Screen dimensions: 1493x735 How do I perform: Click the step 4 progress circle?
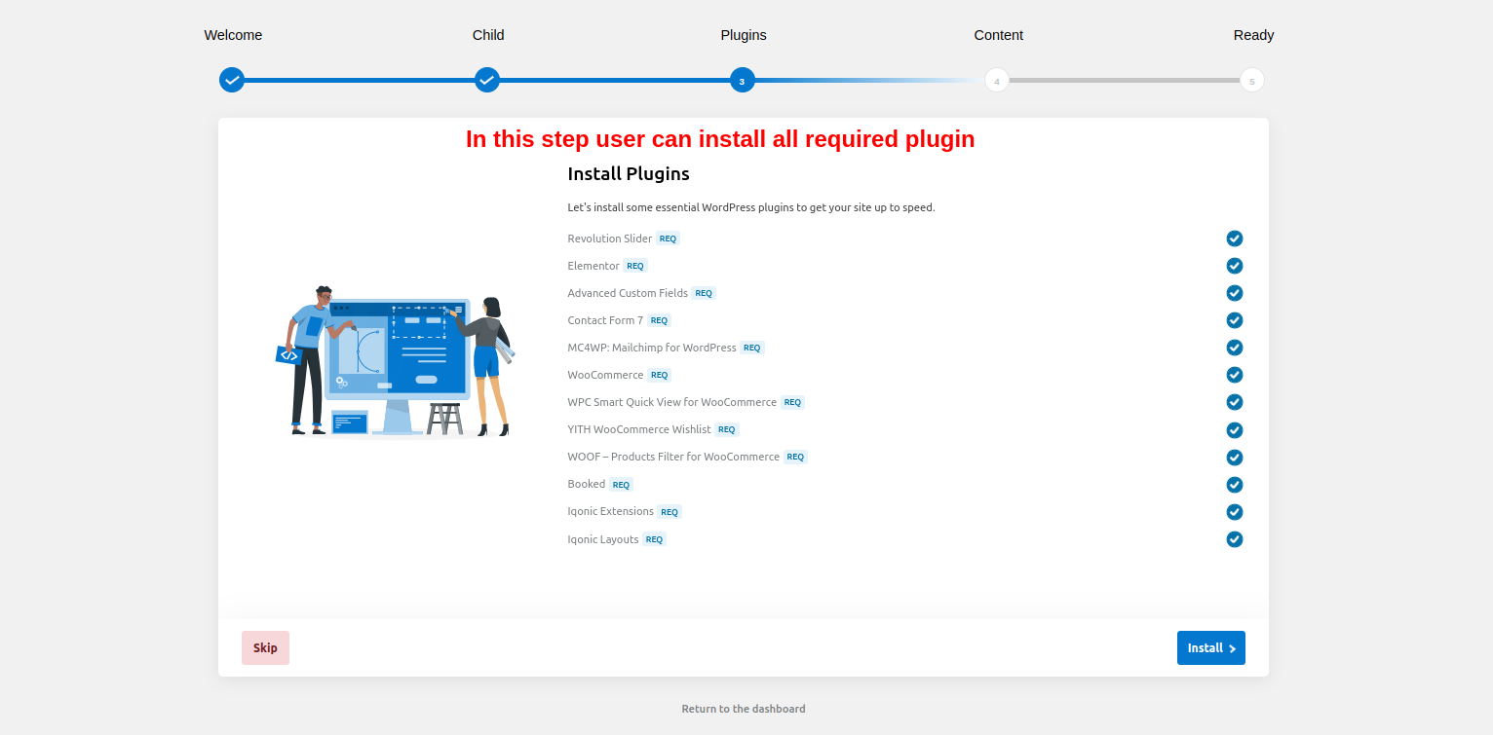[997, 80]
